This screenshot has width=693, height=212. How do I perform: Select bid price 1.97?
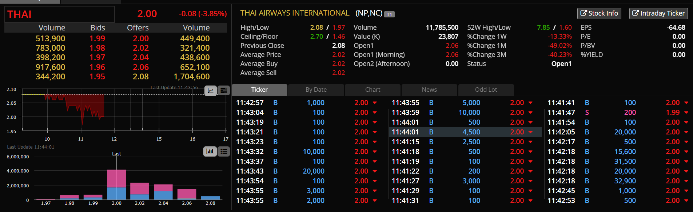[97, 57]
